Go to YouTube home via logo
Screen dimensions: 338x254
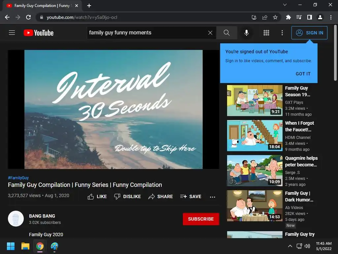39,33
